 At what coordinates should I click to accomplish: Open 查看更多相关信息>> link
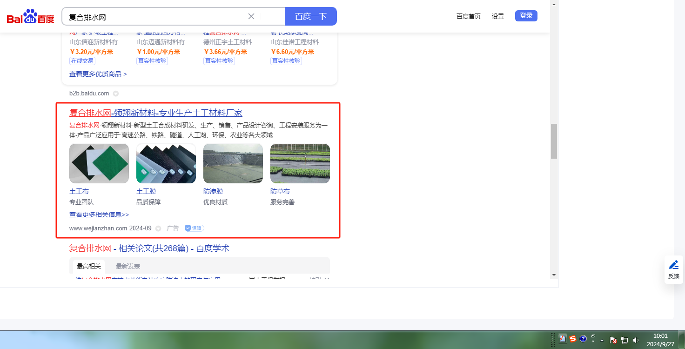99,215
